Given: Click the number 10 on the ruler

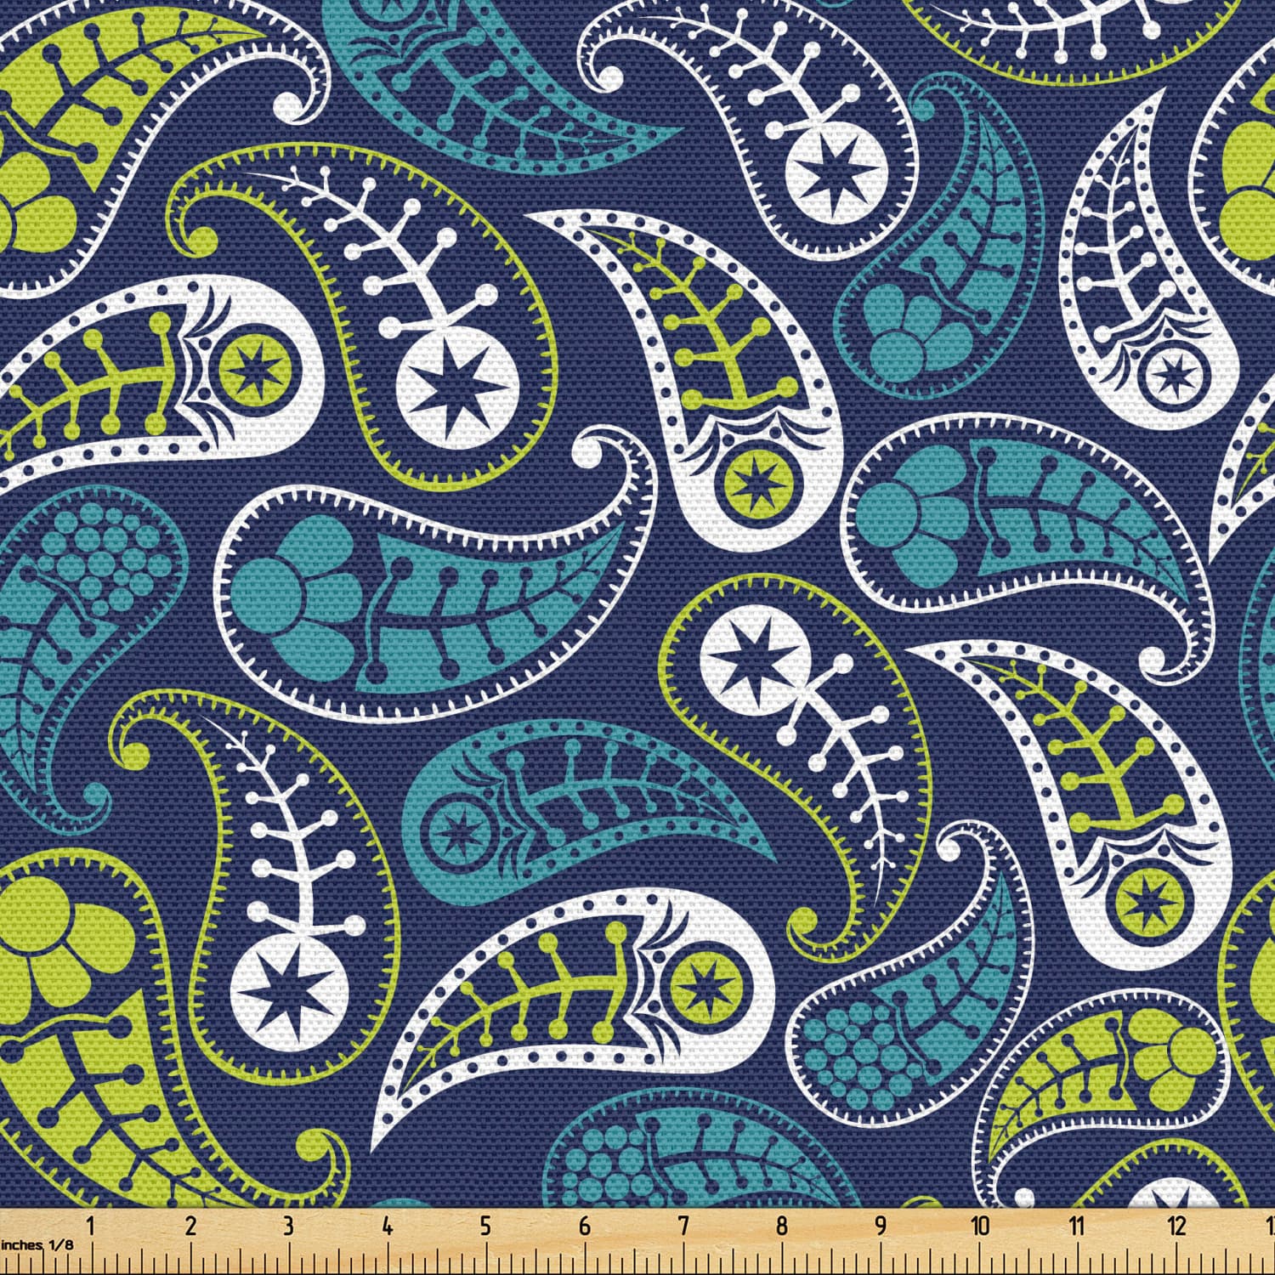Looking at the screenshot, I should 981,1226.
